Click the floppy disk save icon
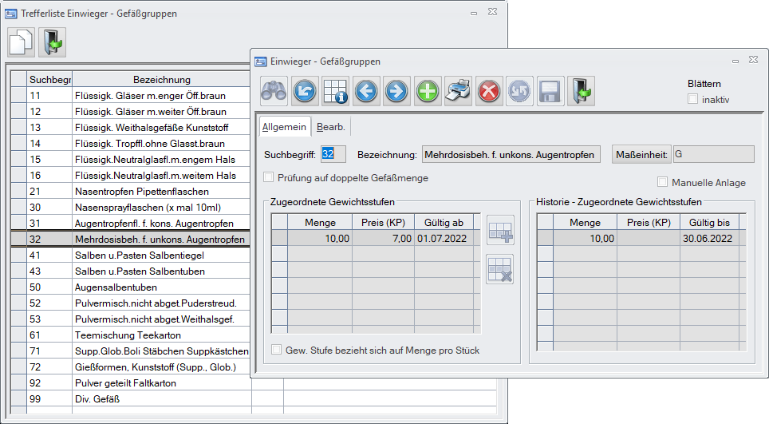 [550, 92]
